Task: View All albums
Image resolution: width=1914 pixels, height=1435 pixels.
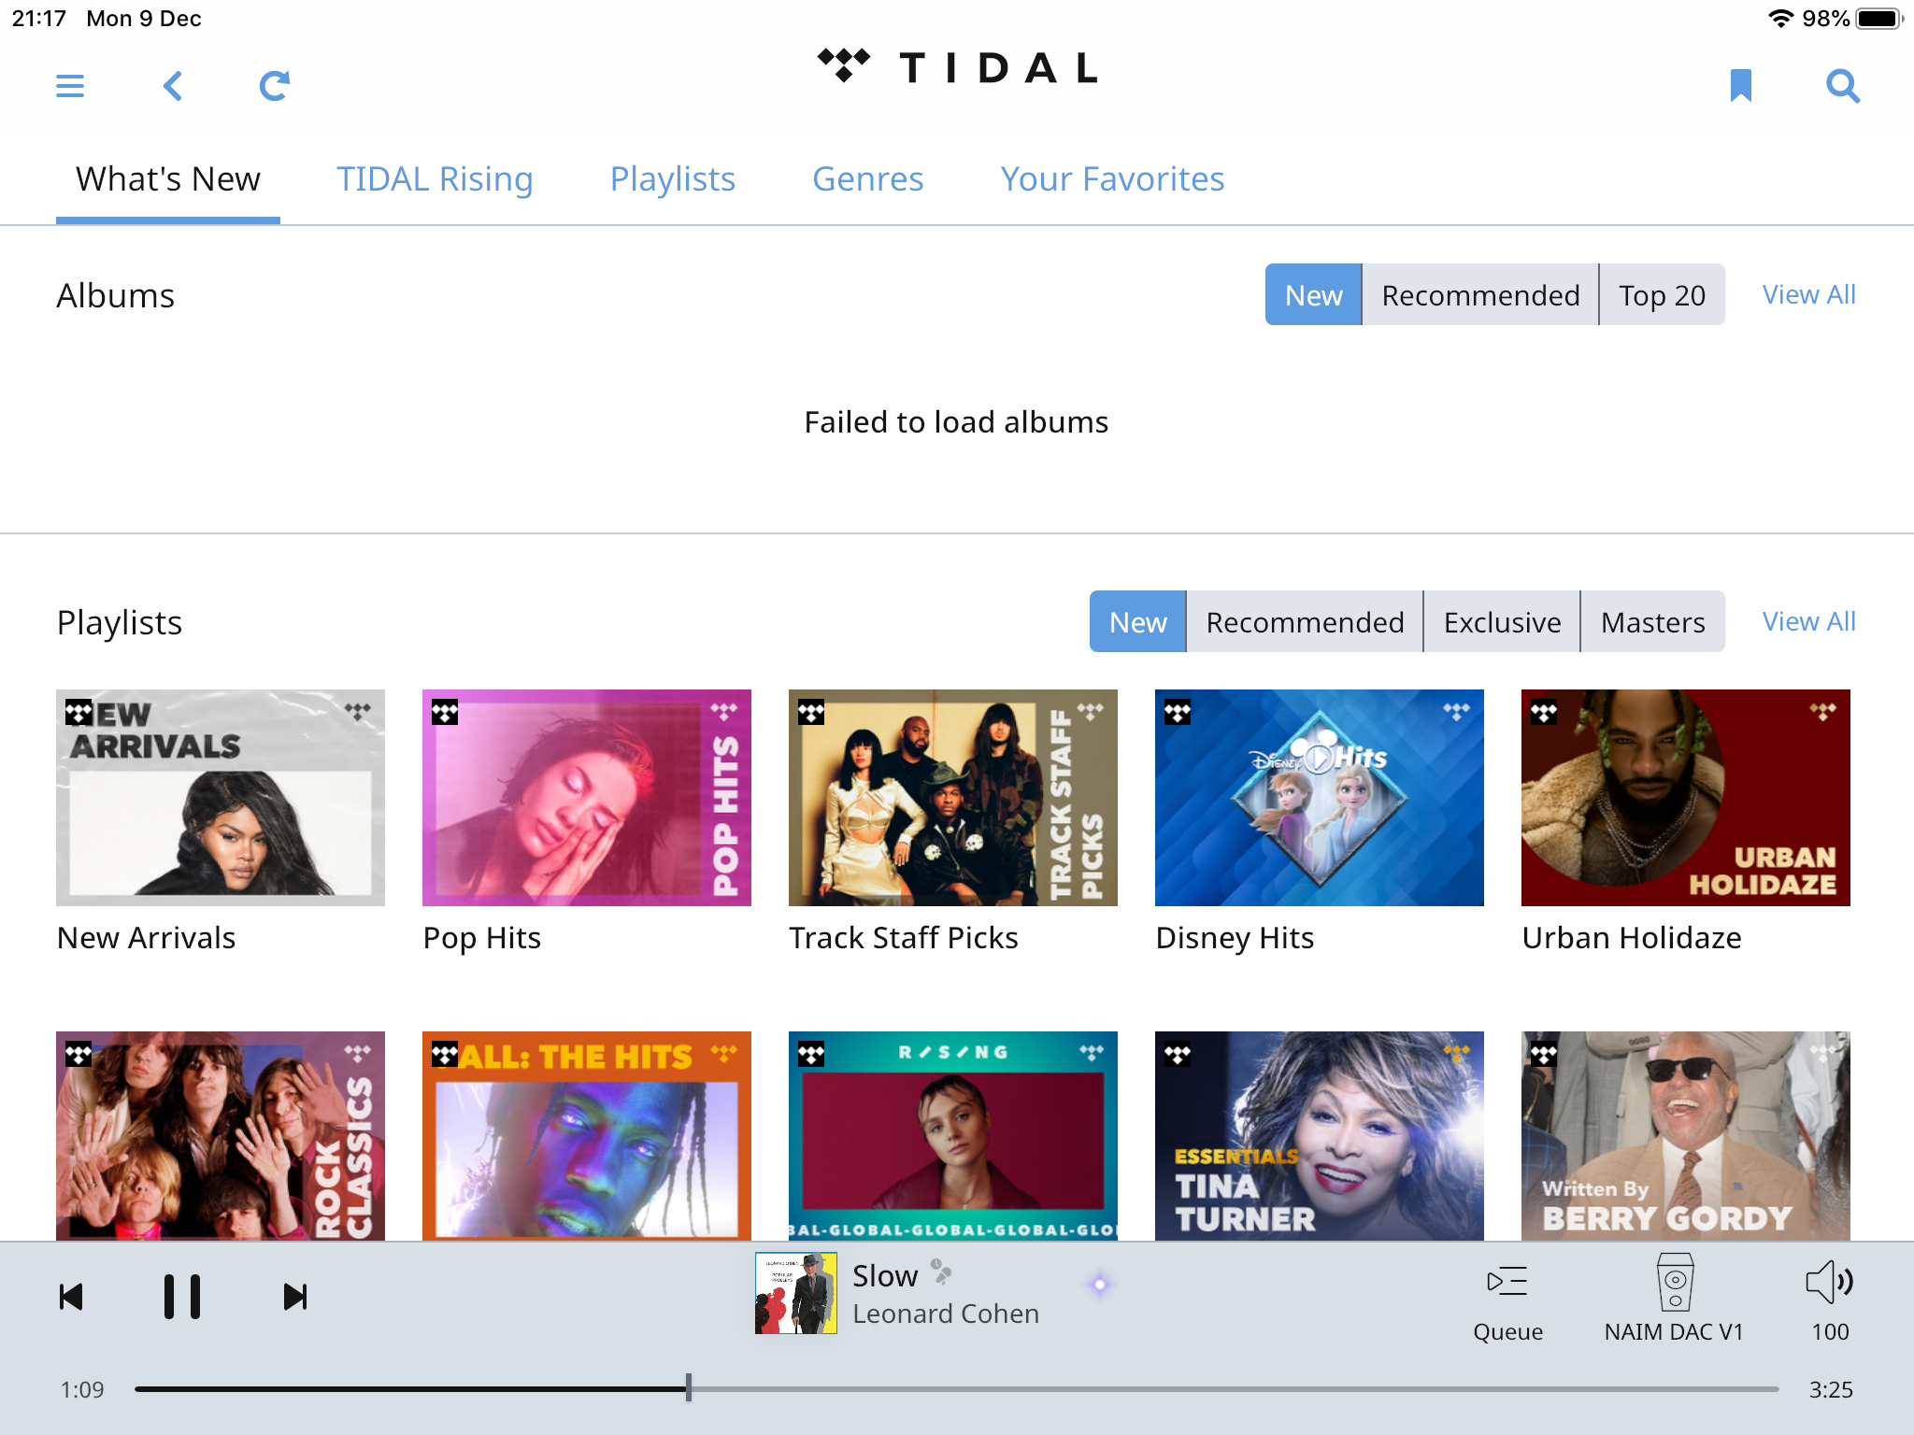Action: pyautogui.click(x=1808, y=294)
